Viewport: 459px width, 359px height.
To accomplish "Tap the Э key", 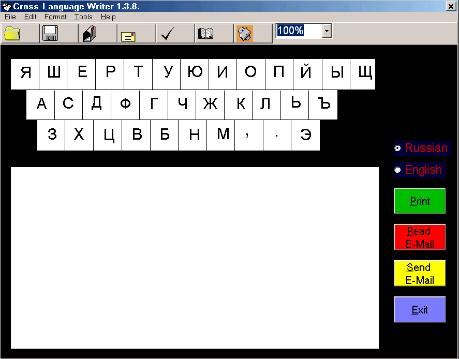I will click(305, 135).
